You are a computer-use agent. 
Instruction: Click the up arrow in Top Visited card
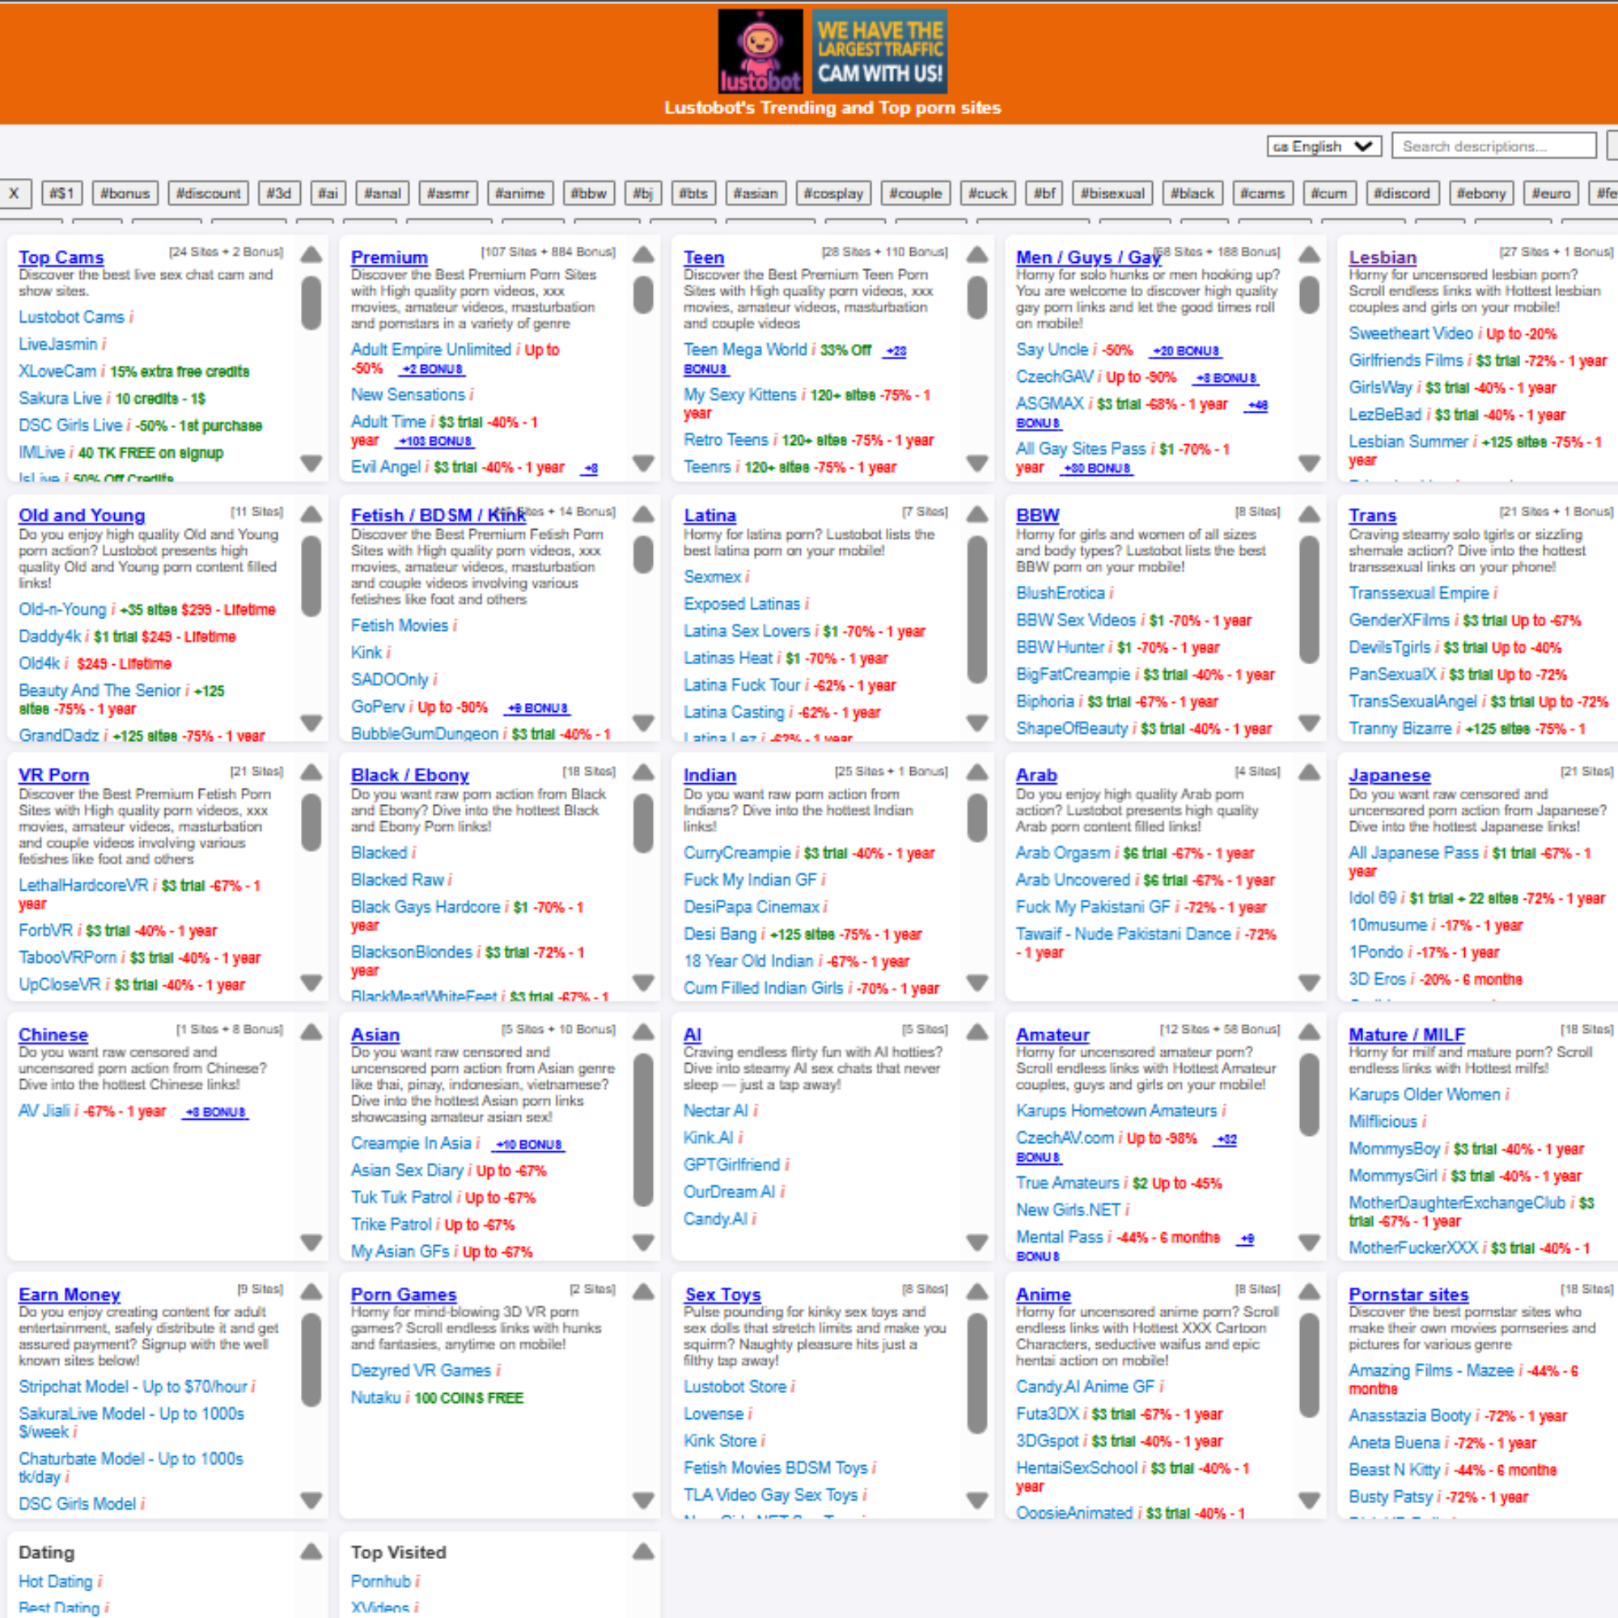[x=643, y=1551]
